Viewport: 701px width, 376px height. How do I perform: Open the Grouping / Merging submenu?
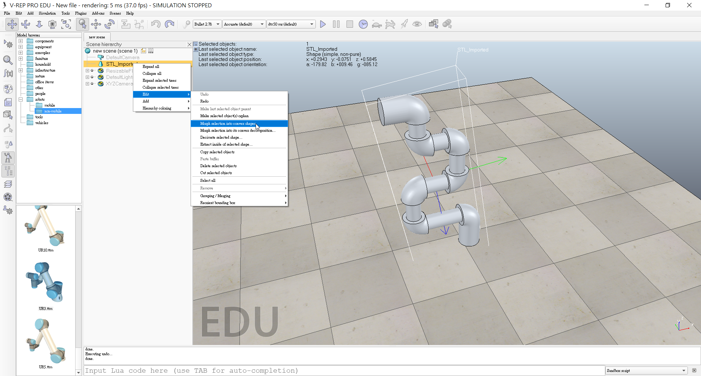tap(239, 196)
